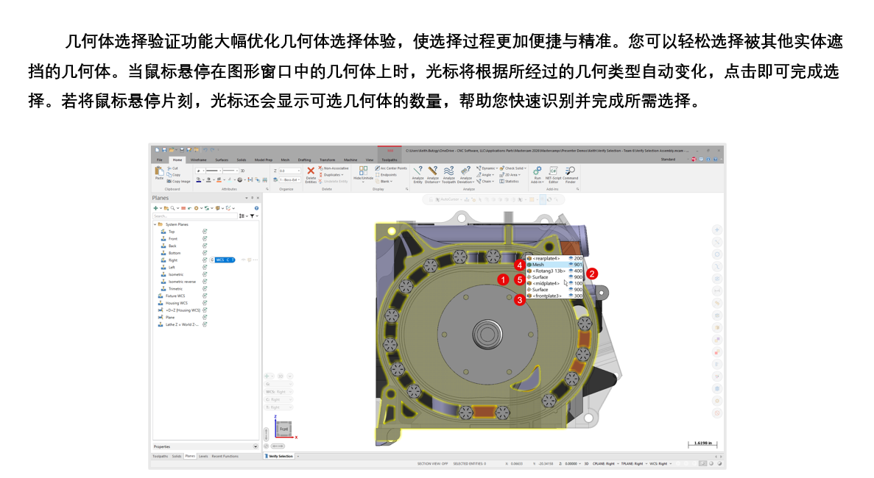Click the Non-Associative delete icon
Viewport: 874px width, 478px height.
click(321, 168)
